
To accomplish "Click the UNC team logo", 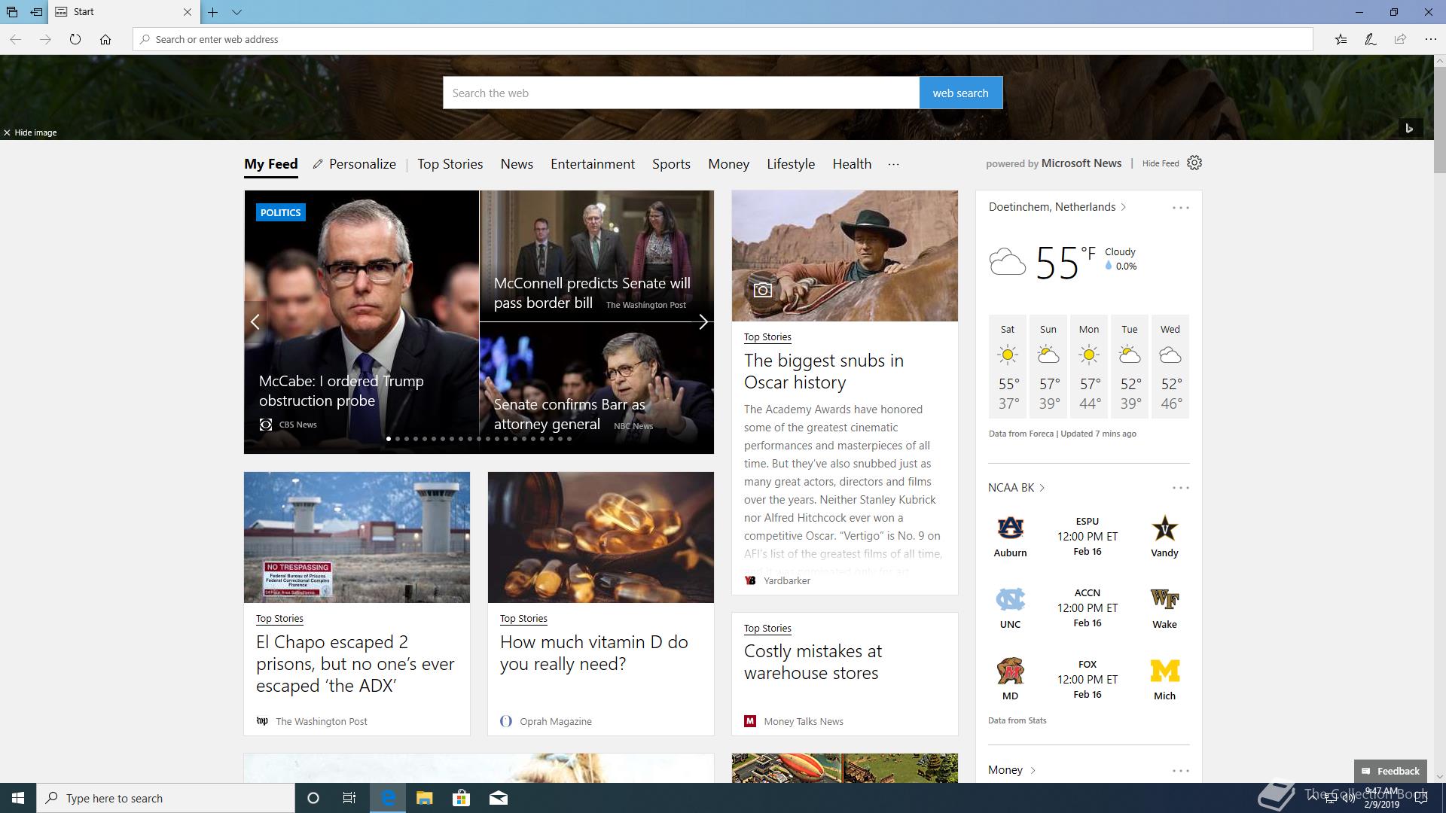I will (x=1010, y=600).
